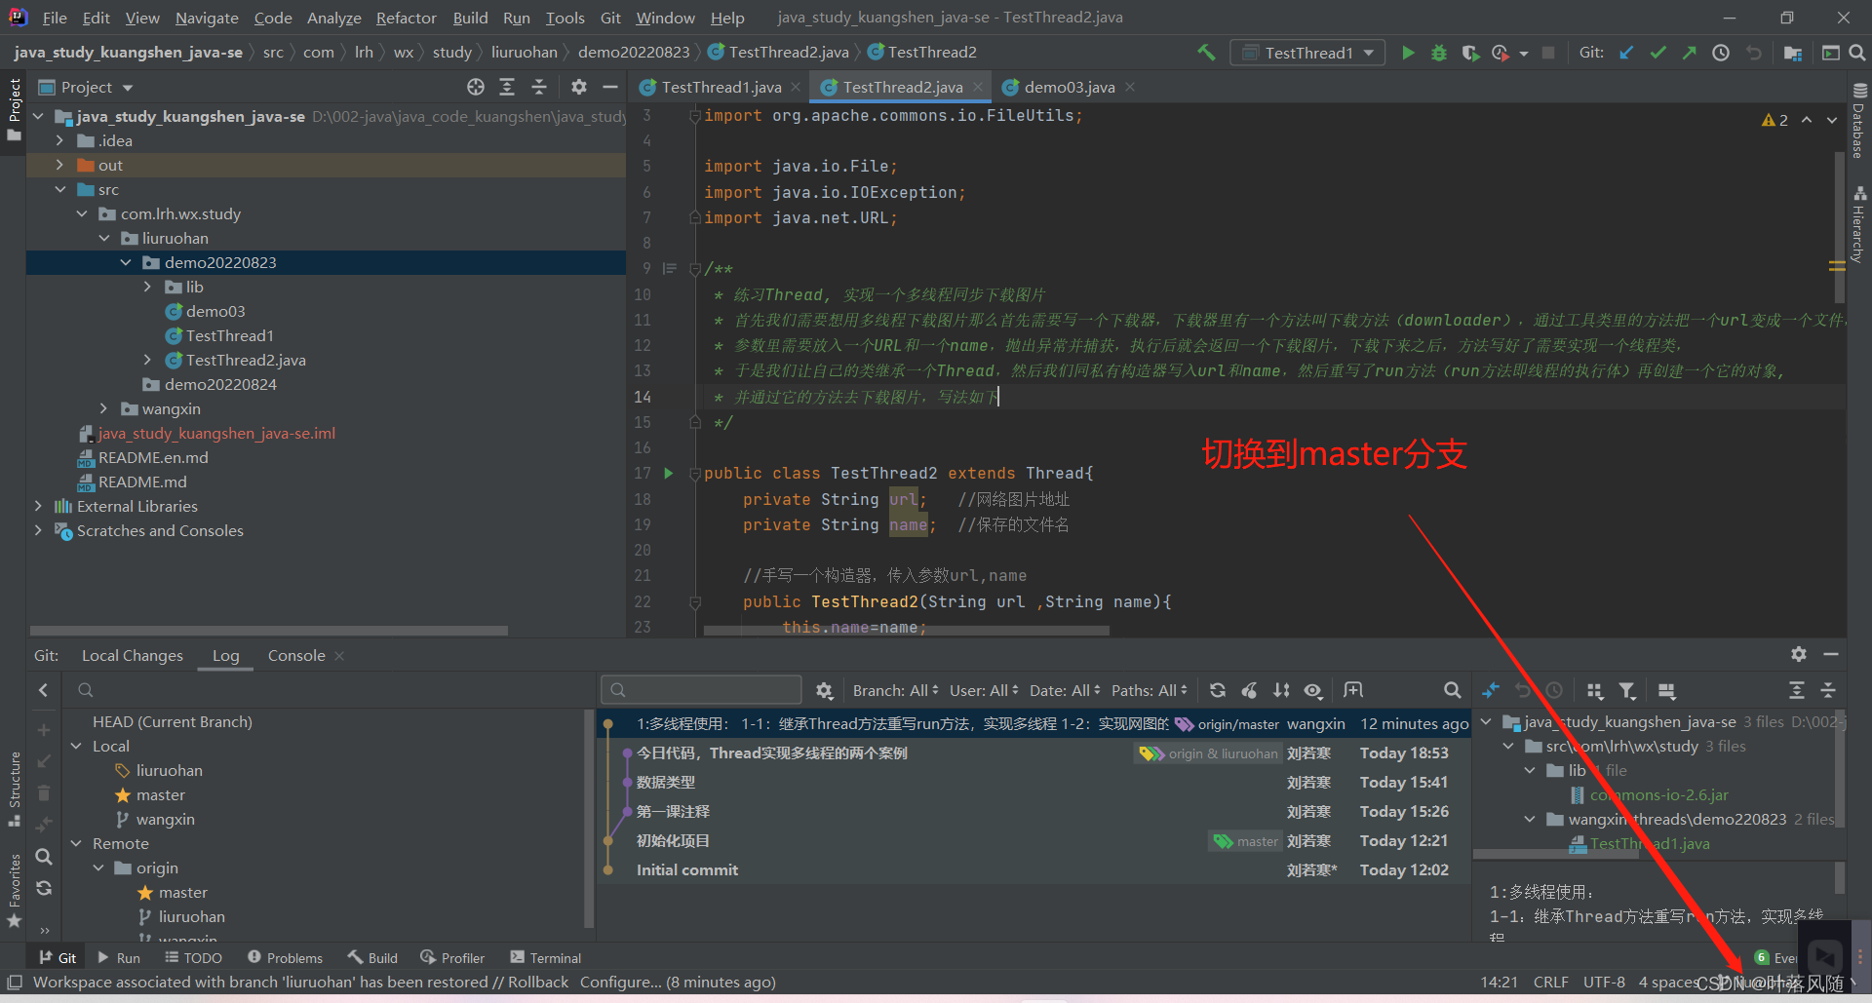Click the editor horizontal scrollbar
The height and width of the screenshot is (1003, 1872).
point(907,631)
